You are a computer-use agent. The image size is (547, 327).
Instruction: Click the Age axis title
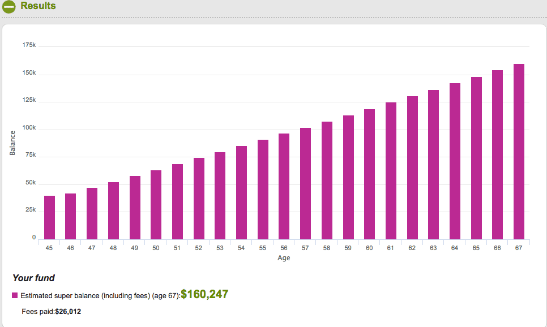coord(284,258)
